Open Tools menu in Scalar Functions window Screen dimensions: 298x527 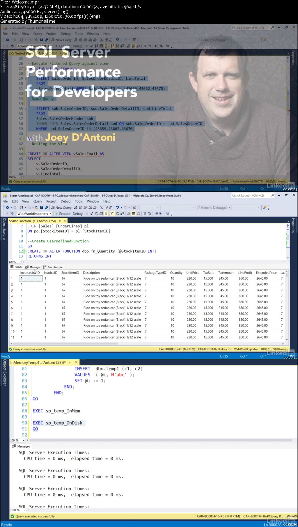79,201
